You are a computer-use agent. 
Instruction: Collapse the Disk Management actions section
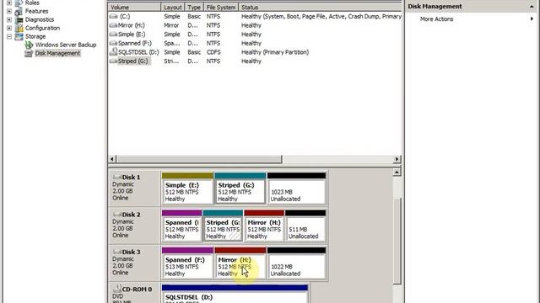coord(532,7)
